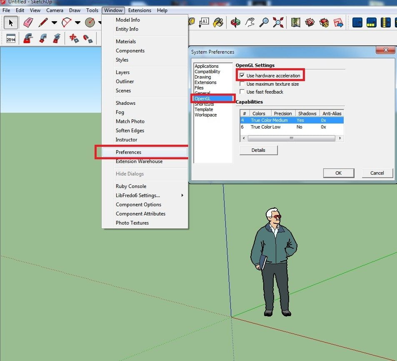Select Drawing in preferences list
Viewport: 397px width, 361px height.
point(202,77)
